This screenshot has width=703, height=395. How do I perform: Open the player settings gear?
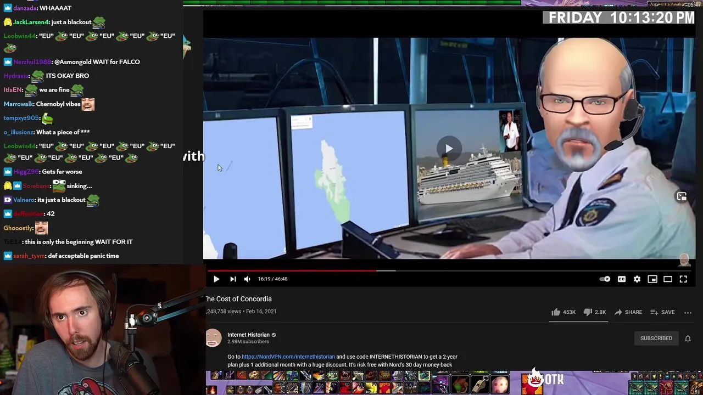click(x=637, y=279)
